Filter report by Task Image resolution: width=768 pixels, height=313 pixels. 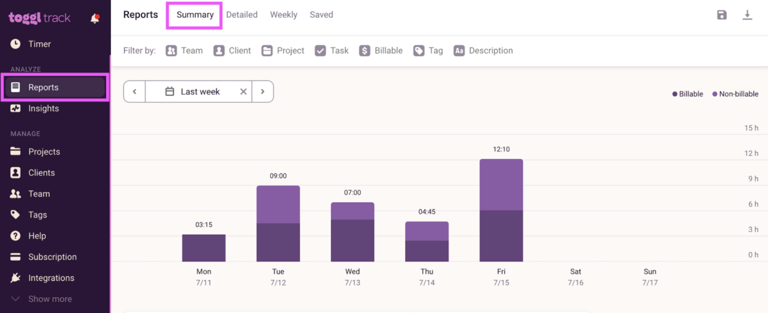pyautogui.click(x=331, y=50)
